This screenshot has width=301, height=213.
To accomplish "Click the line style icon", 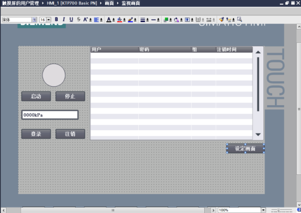I will tap(153, 20).
